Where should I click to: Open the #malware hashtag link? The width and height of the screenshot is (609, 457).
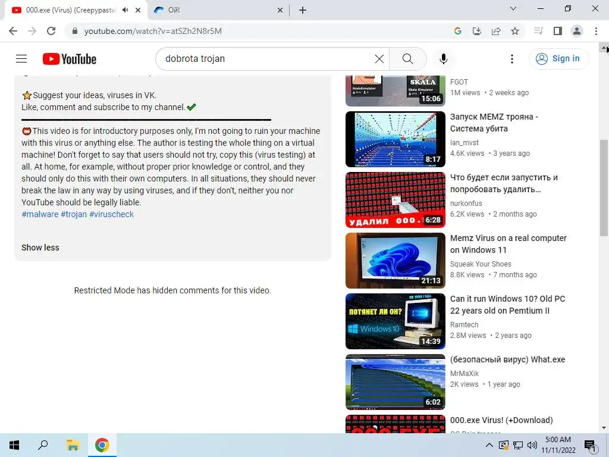pos(40,214)
